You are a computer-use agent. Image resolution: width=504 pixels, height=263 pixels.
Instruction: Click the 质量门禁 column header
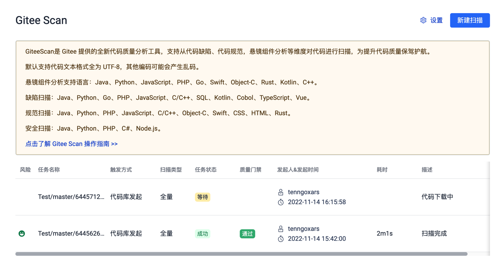click(x=250, y=170)
